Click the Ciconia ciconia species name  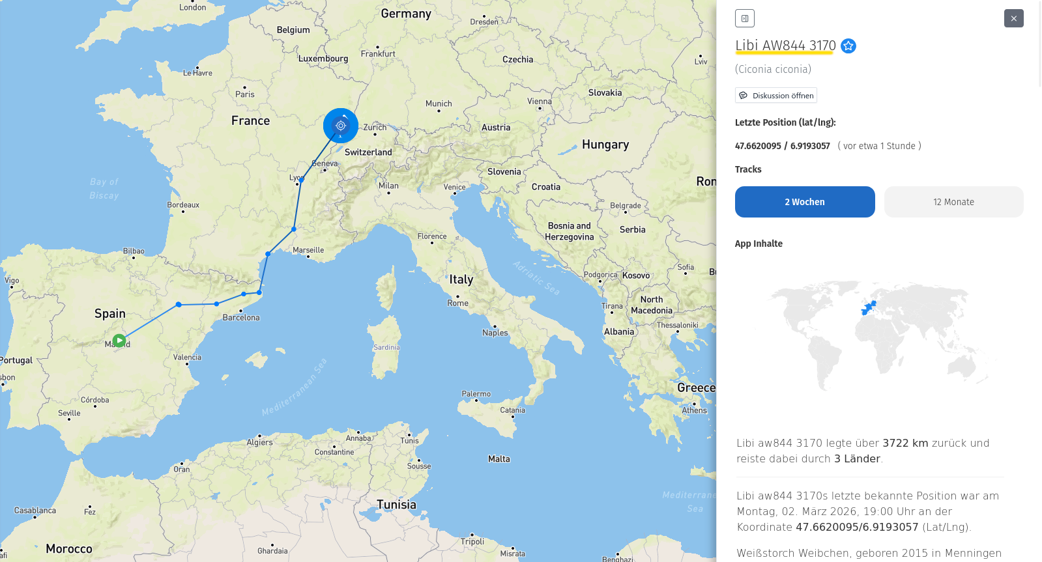pos(773,69)
